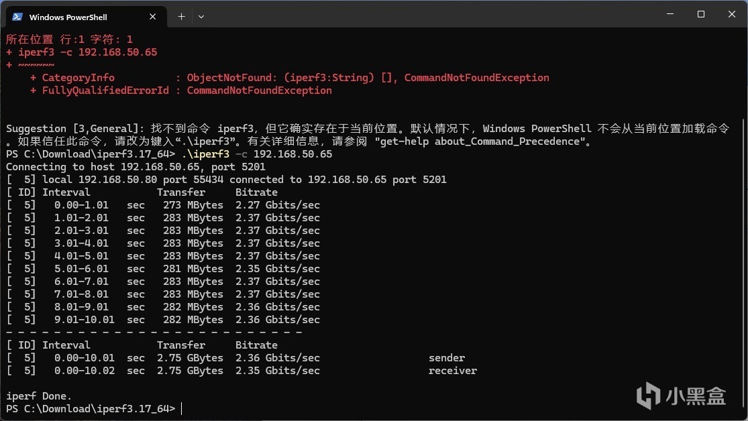Click the "Connecting to host" output line
The image size is (748, 421).
tap(134, 167)
